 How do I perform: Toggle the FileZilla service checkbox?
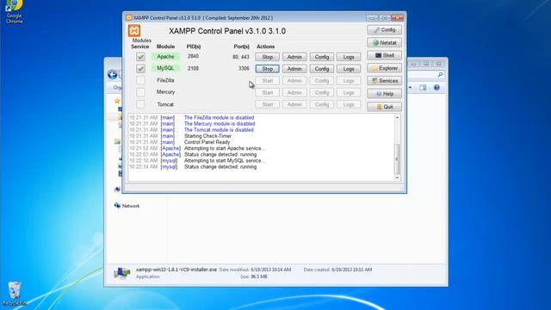(140, 80)
